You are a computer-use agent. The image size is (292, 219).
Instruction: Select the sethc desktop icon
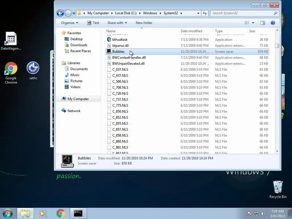(33, 71)
